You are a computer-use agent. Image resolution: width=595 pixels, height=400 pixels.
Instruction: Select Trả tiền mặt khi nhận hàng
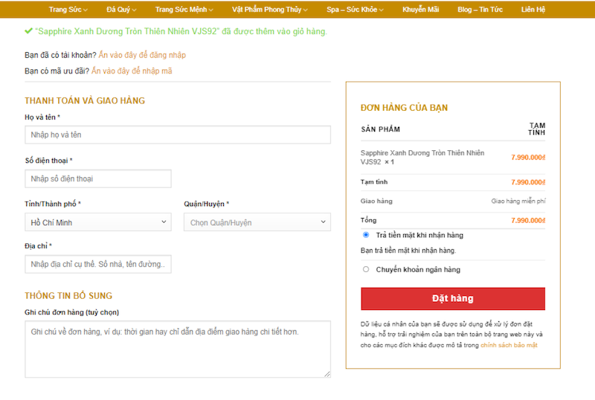pos(366,235)
